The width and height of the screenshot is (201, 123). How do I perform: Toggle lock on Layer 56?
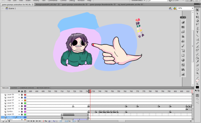click(x=22, y=94)
